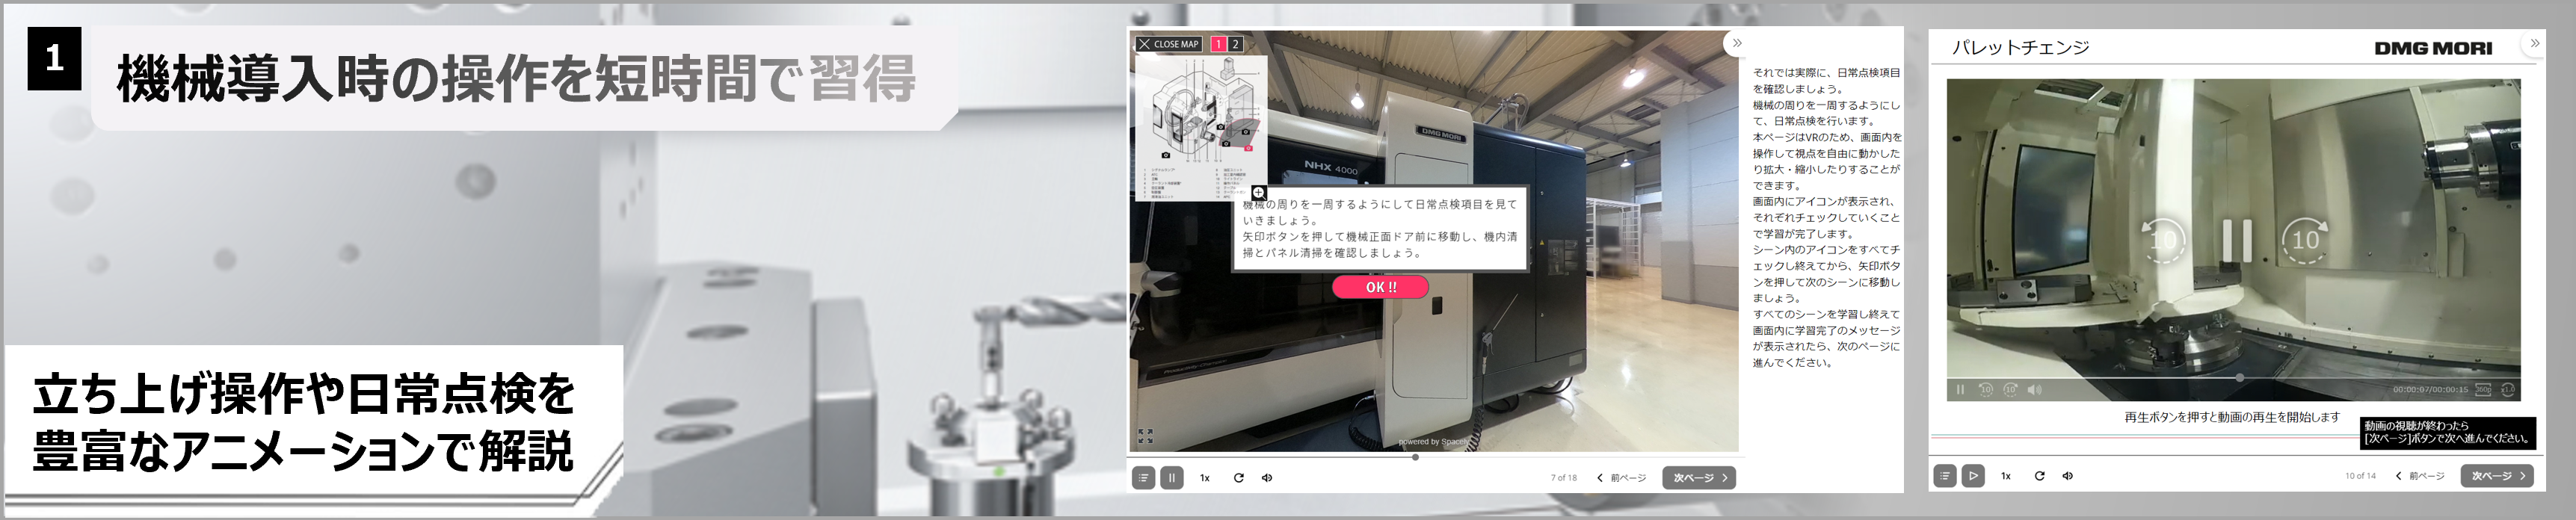Pause using the video control bar's small icon
Image resolution: width=2576 pixels, height=520 pixels.
pyautogui.click(x=1960, y=390)
